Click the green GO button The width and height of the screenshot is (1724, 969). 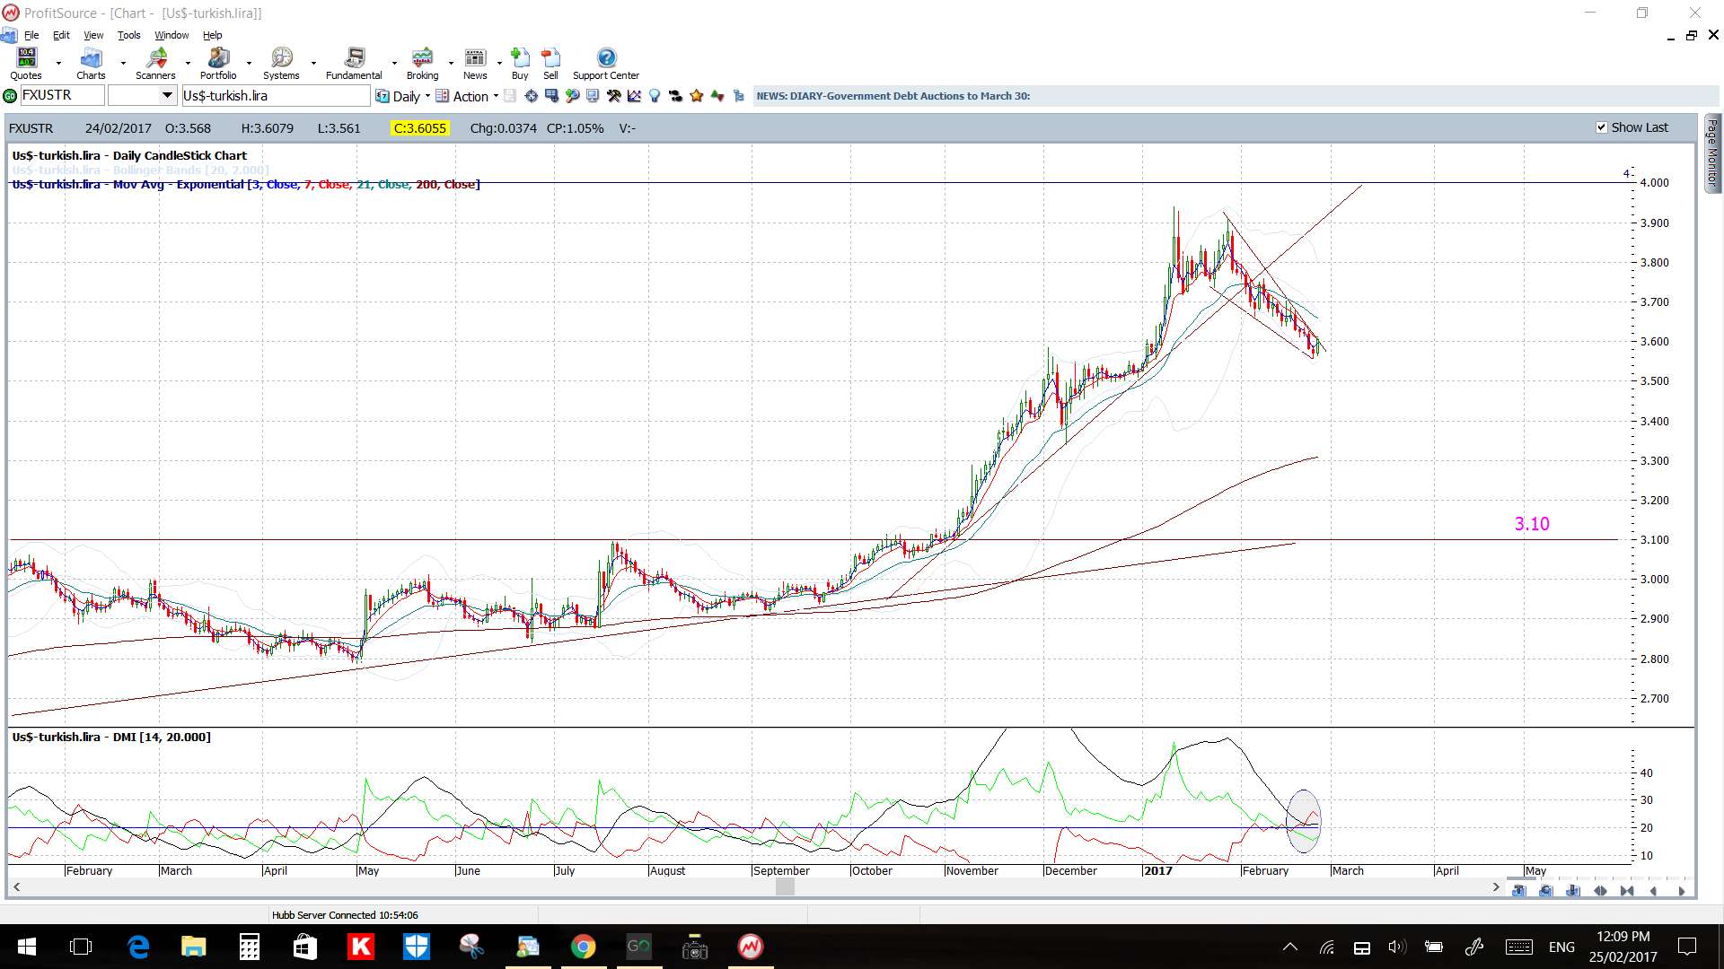[x=10, y=96]
